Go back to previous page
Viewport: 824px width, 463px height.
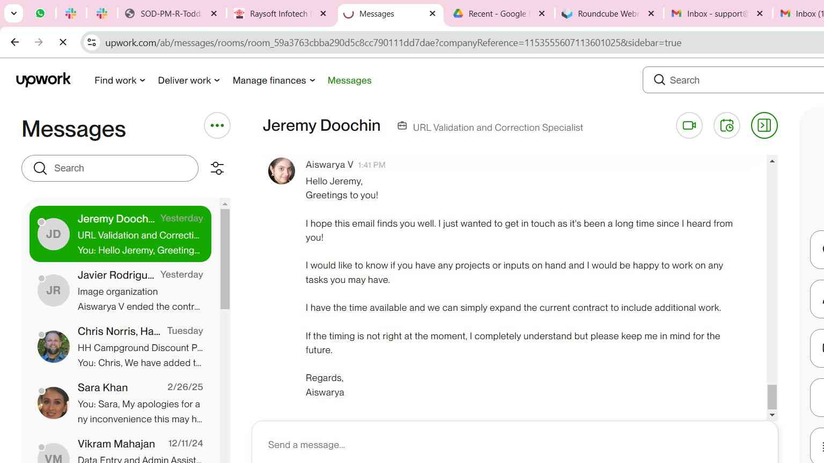(15, 42)
